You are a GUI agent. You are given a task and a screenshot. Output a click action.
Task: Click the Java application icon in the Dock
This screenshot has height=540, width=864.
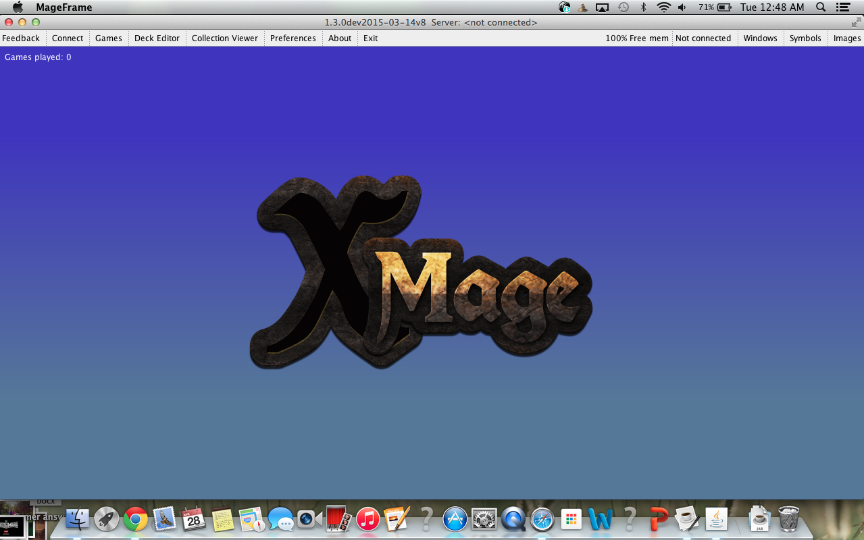pyautogui.click(x=717, y=519)
